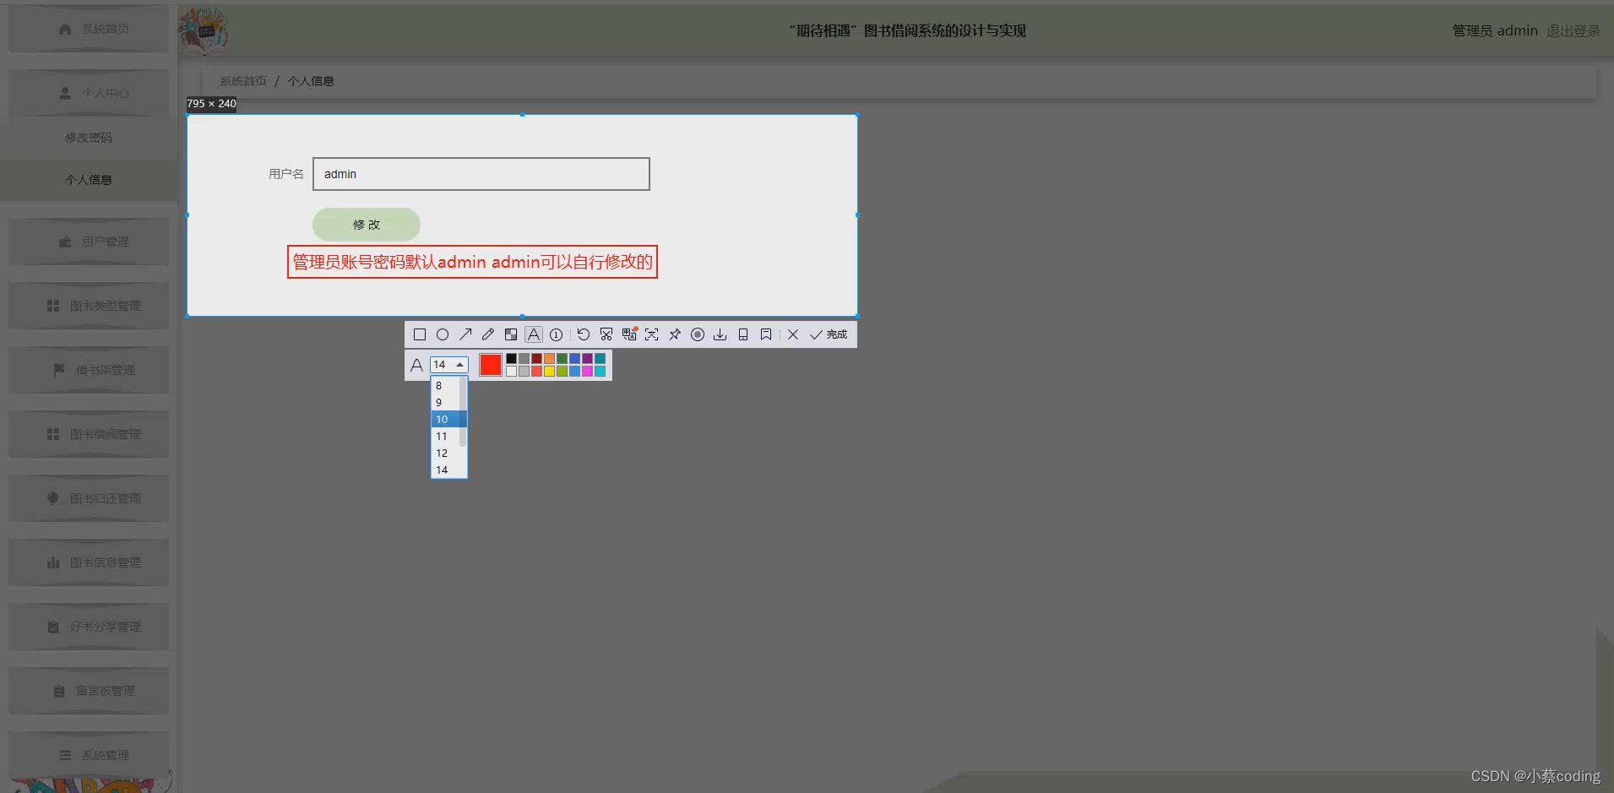
Task: Click the 退出登录 logout link
Action: 1573,30
